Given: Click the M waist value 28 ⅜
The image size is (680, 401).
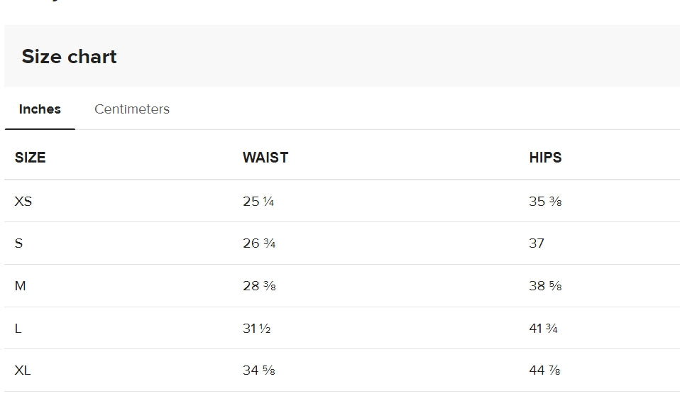Looking at the screenshot, I should point(259,286).
